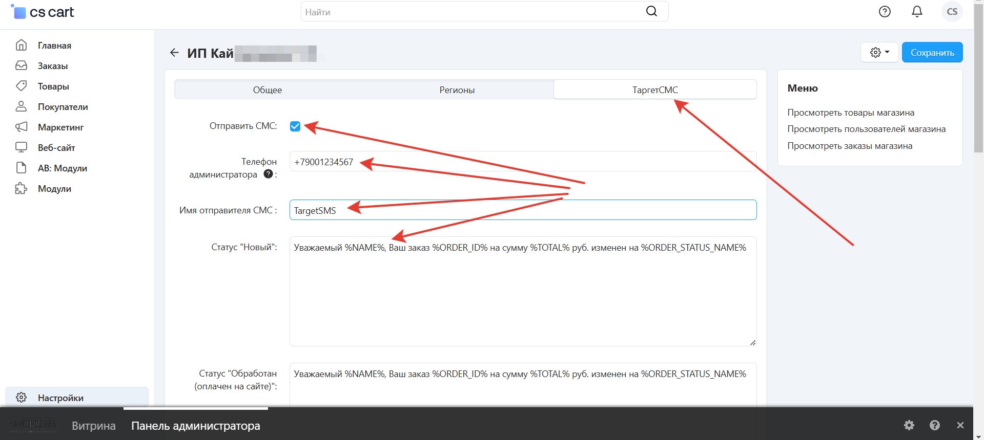Click the Статус "Новый" message textarea

point(523,291)
